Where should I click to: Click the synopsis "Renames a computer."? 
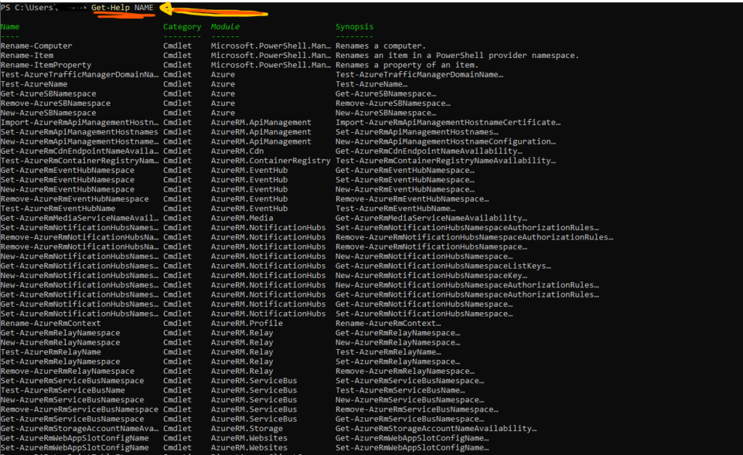(380, 46)
